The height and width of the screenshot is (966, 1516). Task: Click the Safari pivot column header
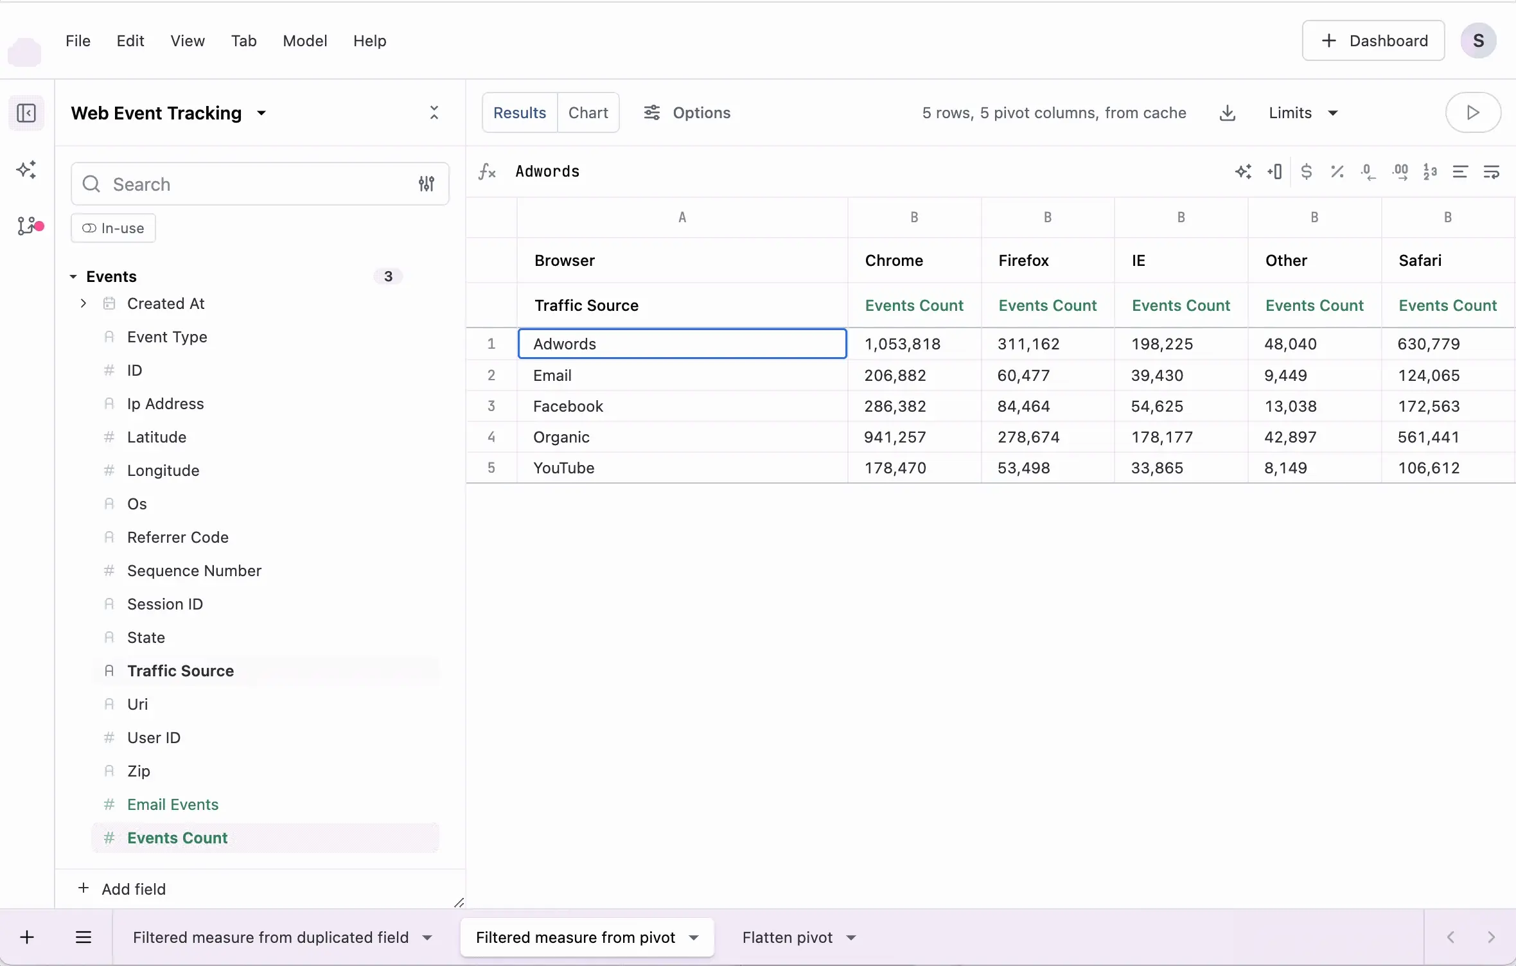pyautogui.click(x=1448, y=260)
